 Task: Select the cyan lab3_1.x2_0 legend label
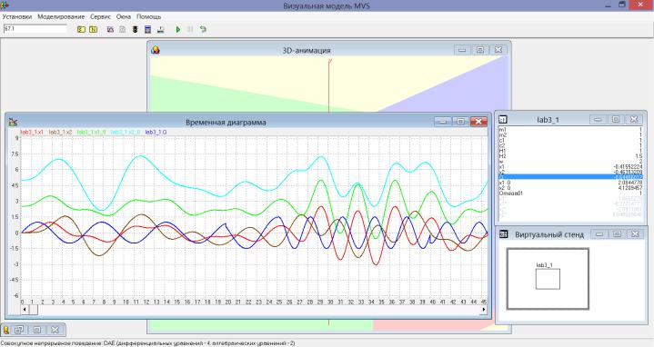click(x=126, y=132)
